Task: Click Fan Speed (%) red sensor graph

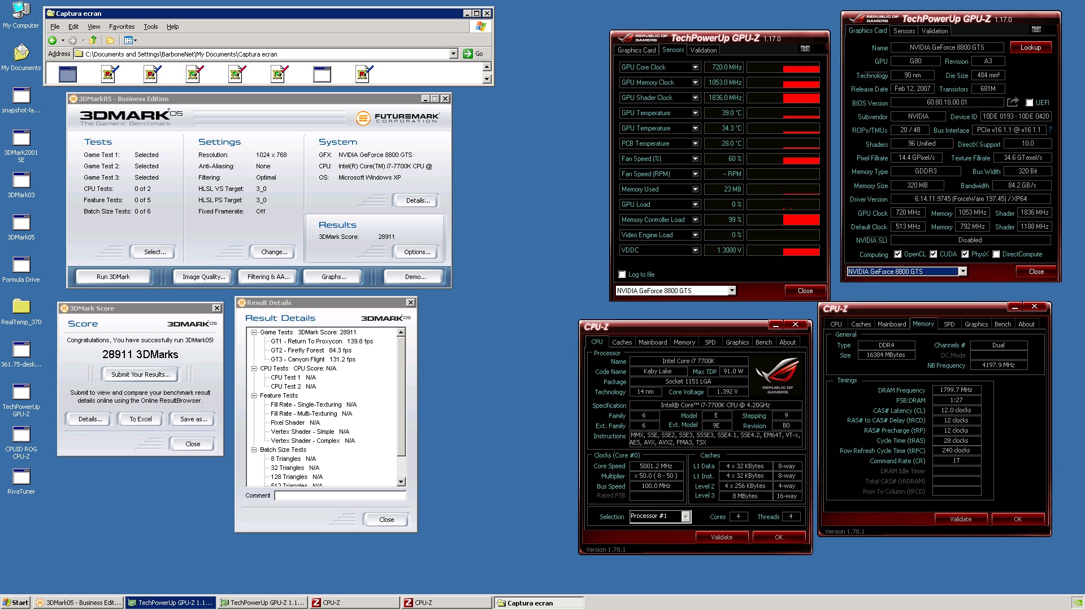Action: [x=783, y=159]
